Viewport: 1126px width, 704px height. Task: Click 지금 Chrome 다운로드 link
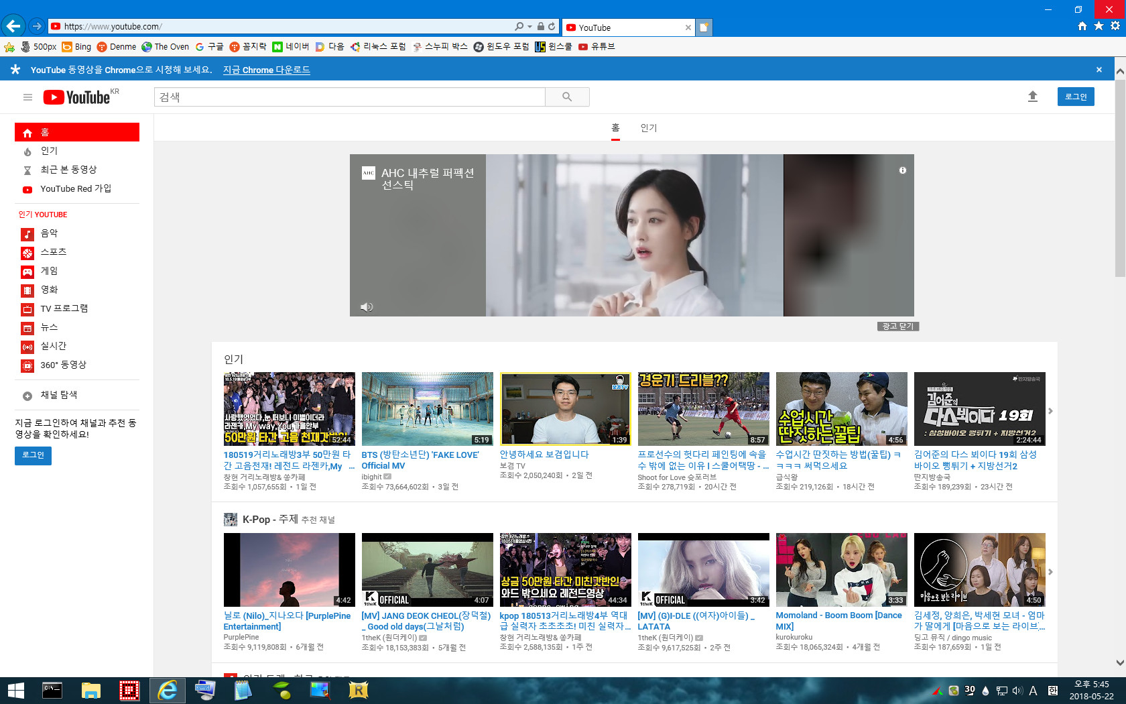(x=266, y=70)
